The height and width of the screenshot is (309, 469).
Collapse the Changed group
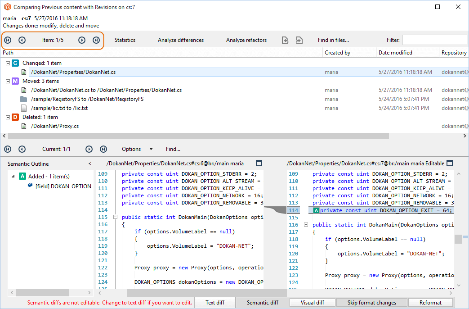(x=8, y=63)
